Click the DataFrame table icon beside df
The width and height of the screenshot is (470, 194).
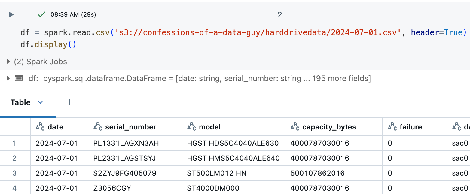click(x=19, y=79)
